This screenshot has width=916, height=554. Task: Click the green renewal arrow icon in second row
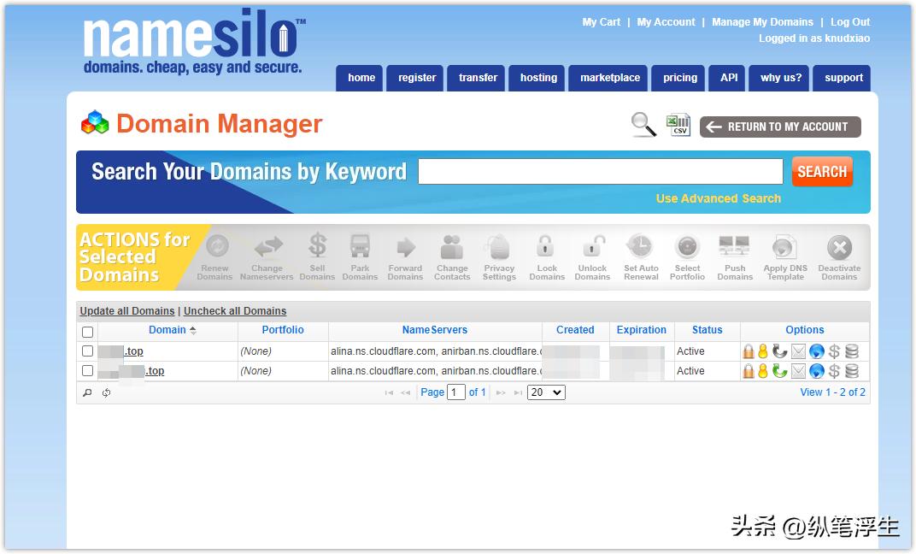779,370
